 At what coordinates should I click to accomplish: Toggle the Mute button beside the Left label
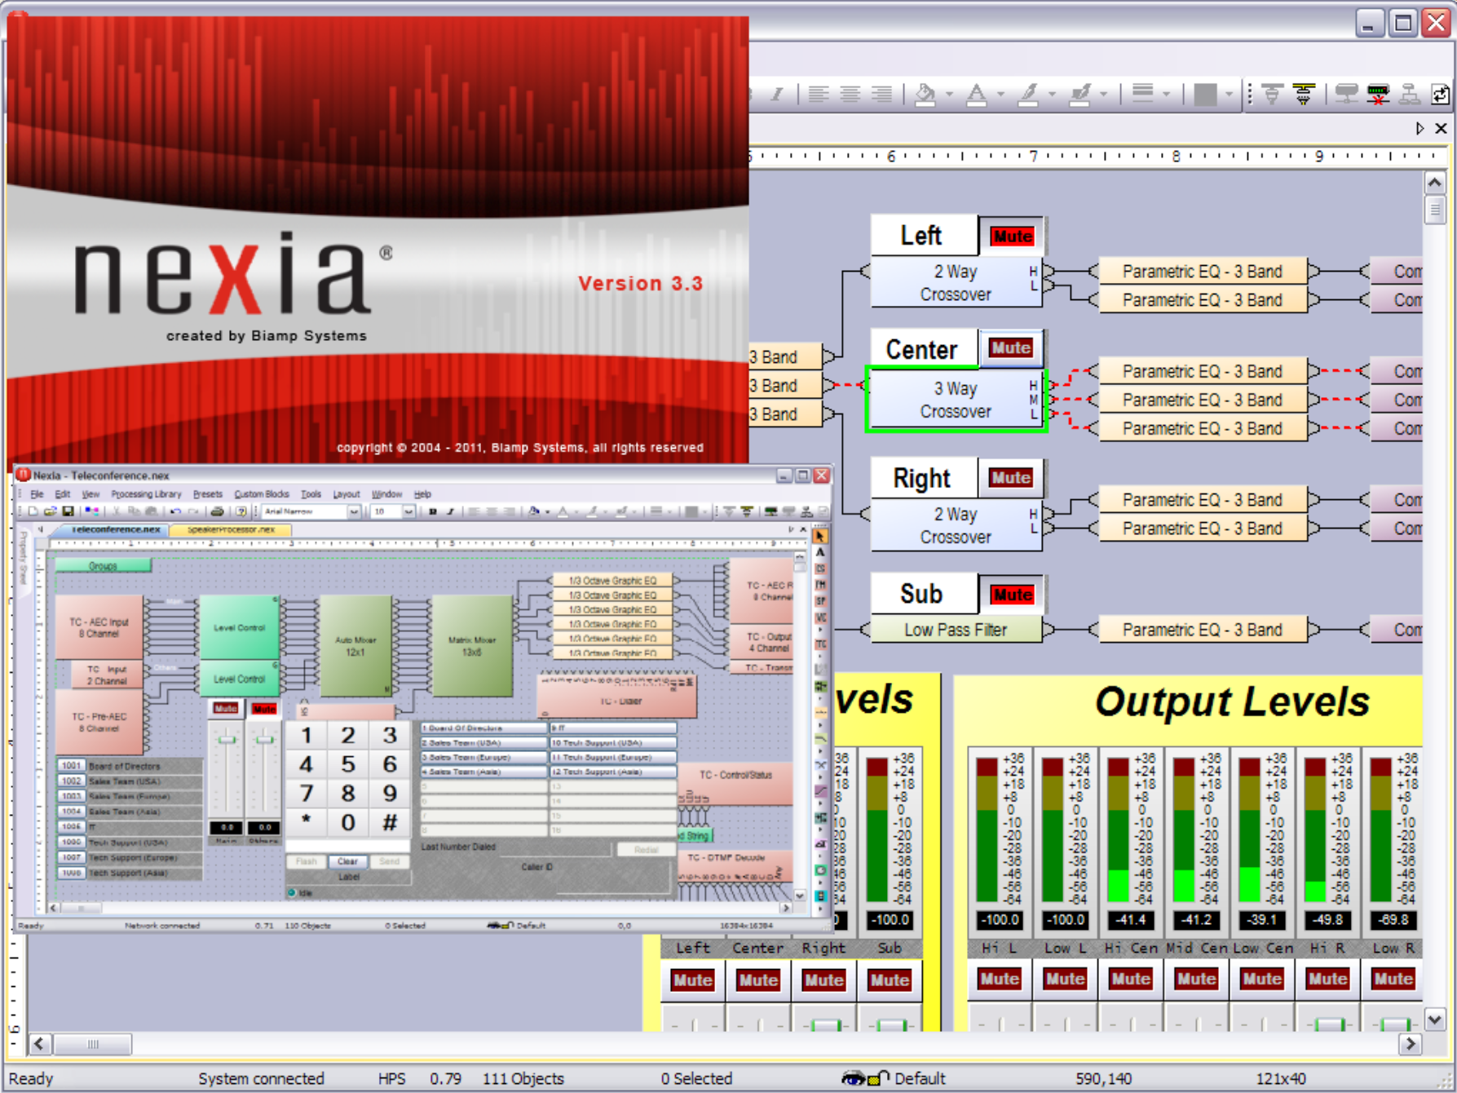click(x=1012, y=237)
